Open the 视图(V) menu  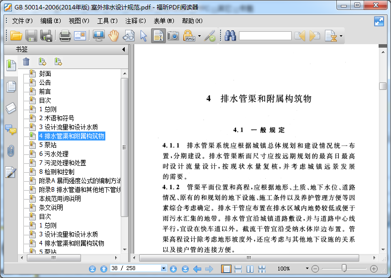78,21
